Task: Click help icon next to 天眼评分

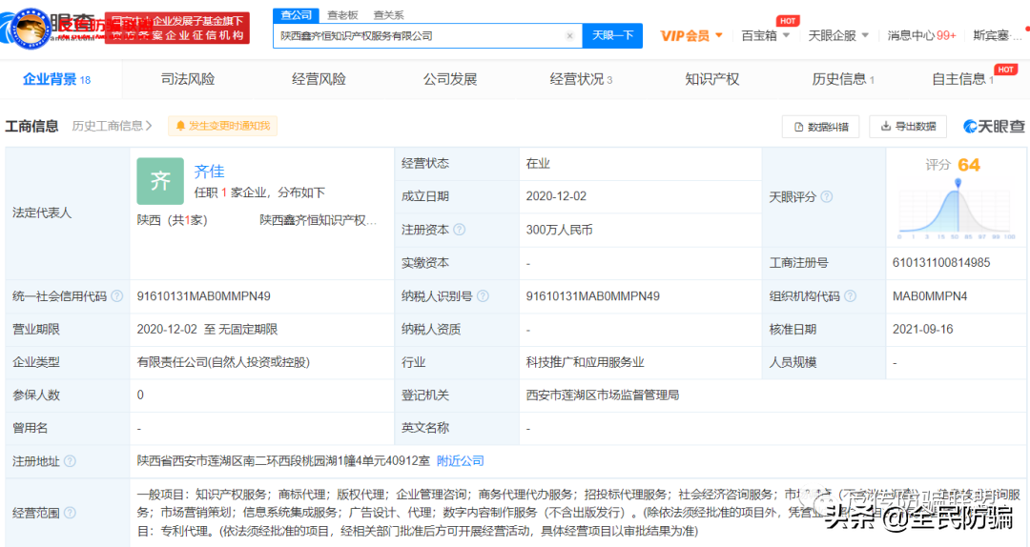Action: pyautogui.click(x=826, y=197)
